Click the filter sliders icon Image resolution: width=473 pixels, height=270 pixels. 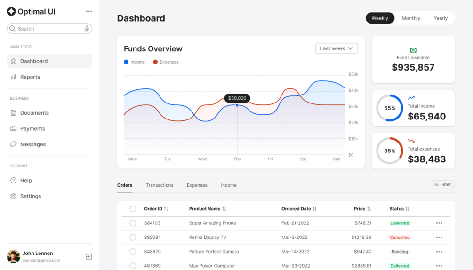click(436, 184)
